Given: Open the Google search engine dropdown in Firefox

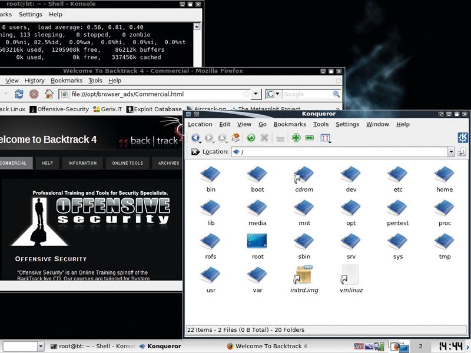Looking at the screenshot, I should click(x=277, y=94).
